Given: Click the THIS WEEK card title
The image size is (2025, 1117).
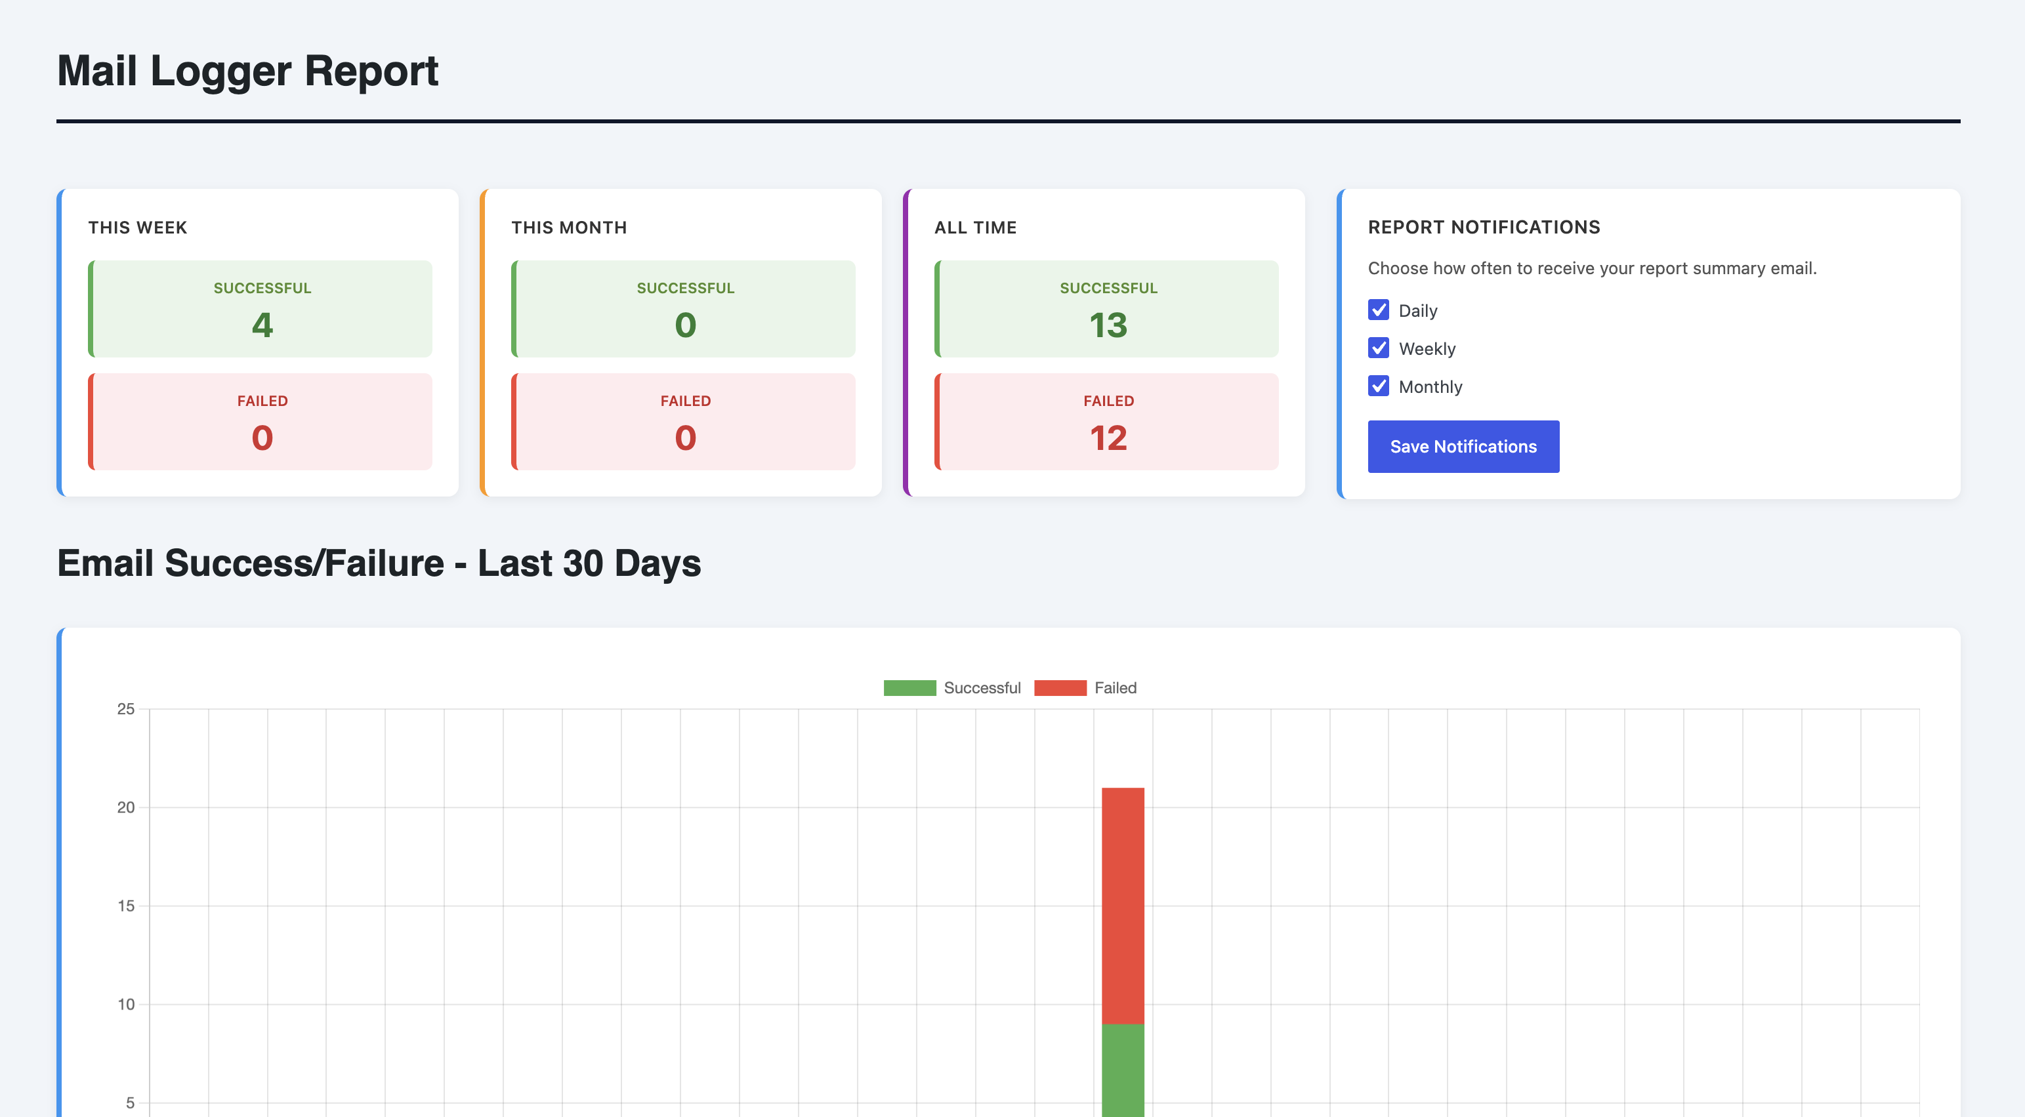Looking at the screenshot, I should (x=138, y=228).
